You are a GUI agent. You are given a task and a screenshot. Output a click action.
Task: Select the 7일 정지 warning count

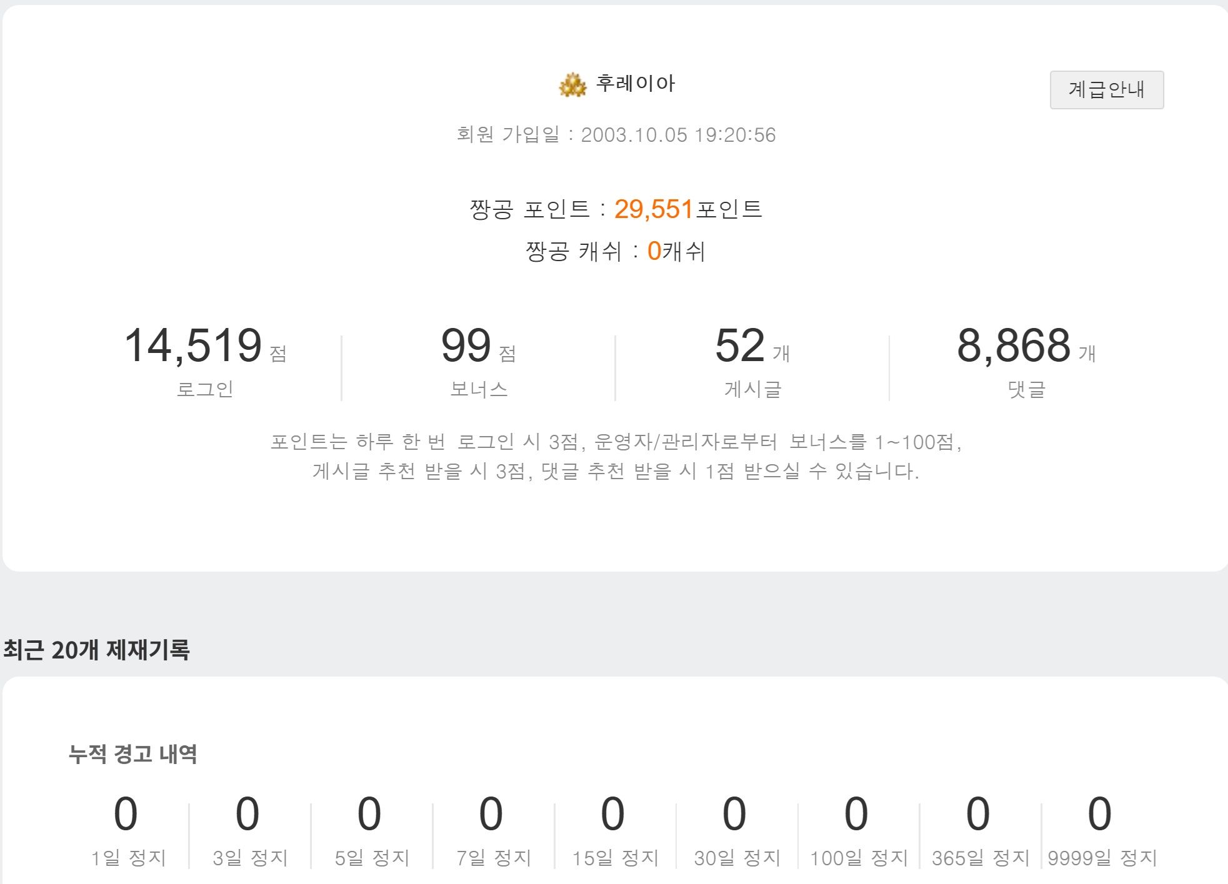pos(491,814)
